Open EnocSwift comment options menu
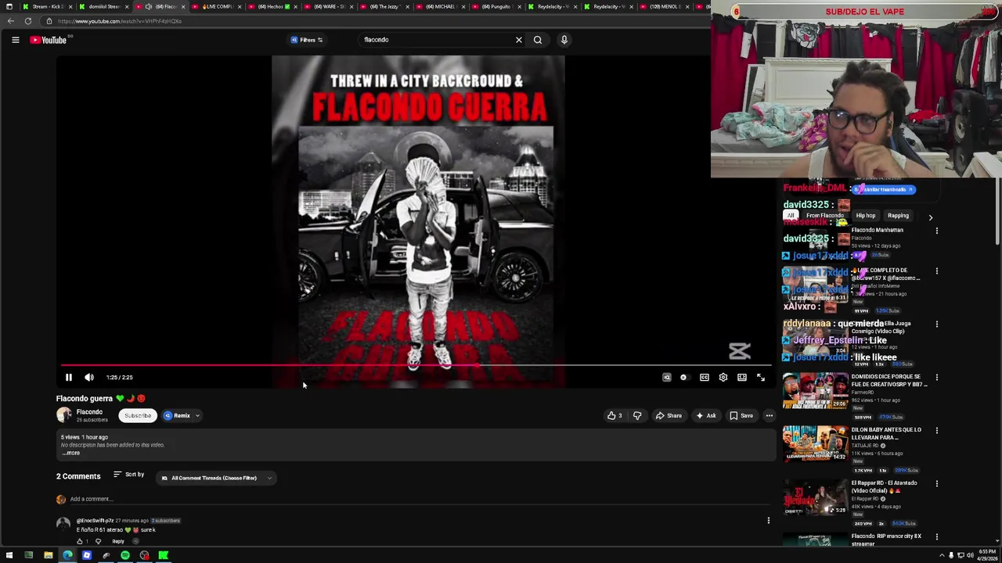1002x563 pixels. (768, 521)
